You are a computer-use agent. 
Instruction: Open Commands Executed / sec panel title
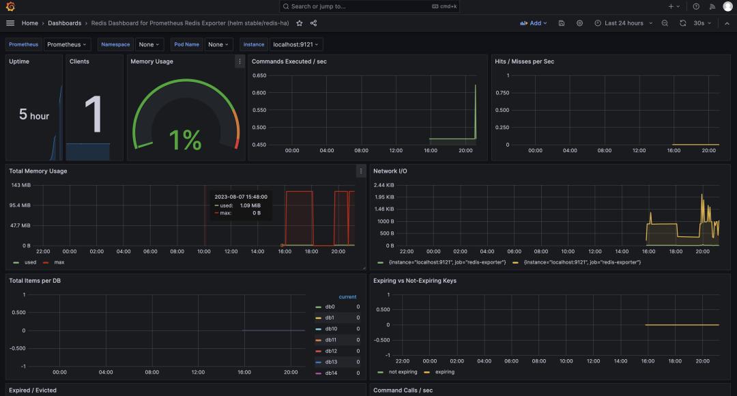click(289, 61)
